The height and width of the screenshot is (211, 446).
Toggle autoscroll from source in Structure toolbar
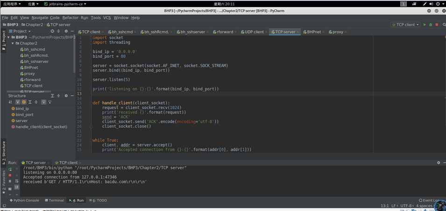tap(50, 102)
